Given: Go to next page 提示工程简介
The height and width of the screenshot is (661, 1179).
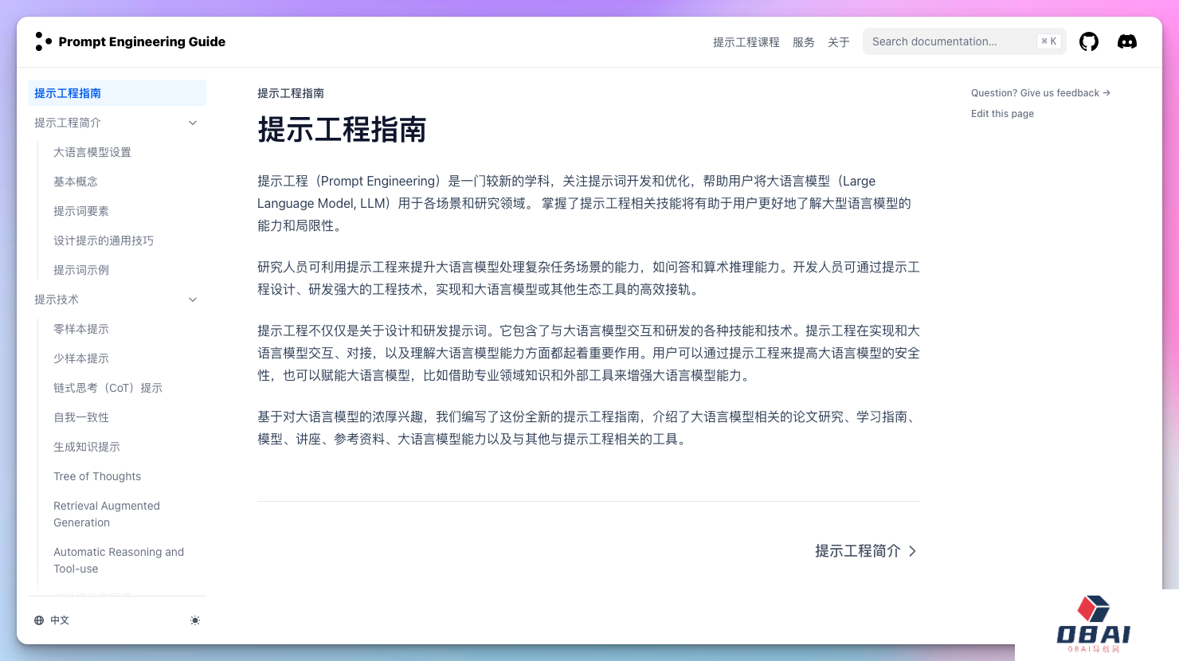Looking at the screenshot, I should click(865, 551).
